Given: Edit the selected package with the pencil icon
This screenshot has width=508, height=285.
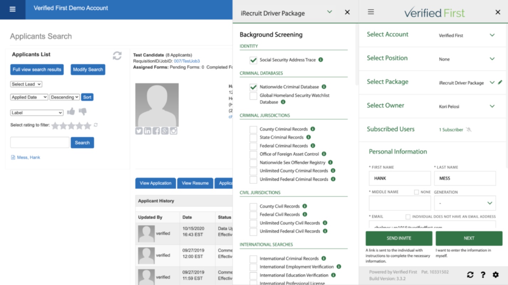Looking at the screenshot, I should pyautogui.click(x=500, y=82).
